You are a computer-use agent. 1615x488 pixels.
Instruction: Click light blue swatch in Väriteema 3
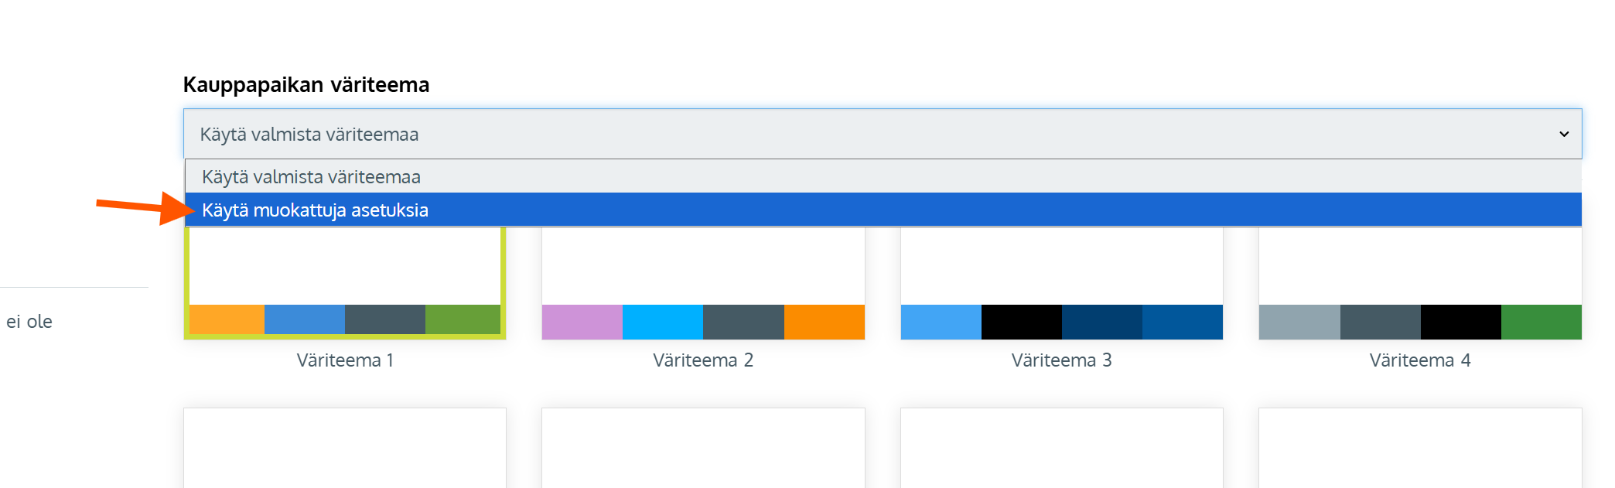pos(941,322)
